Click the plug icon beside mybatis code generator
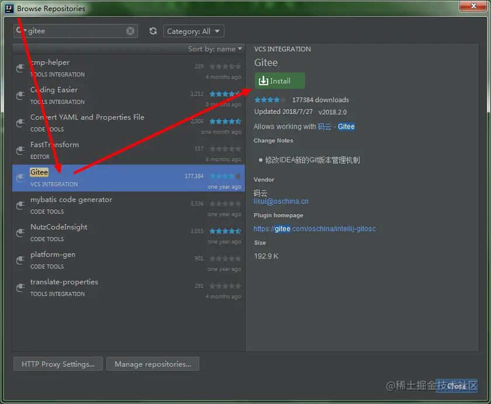This screenshot has width=491, height=404. tap(20, 205)
